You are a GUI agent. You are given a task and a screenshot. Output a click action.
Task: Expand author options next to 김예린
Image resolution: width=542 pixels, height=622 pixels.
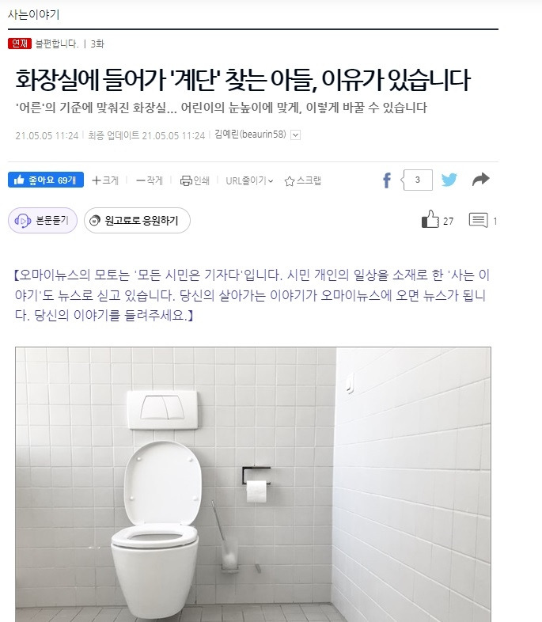point(295,135)
